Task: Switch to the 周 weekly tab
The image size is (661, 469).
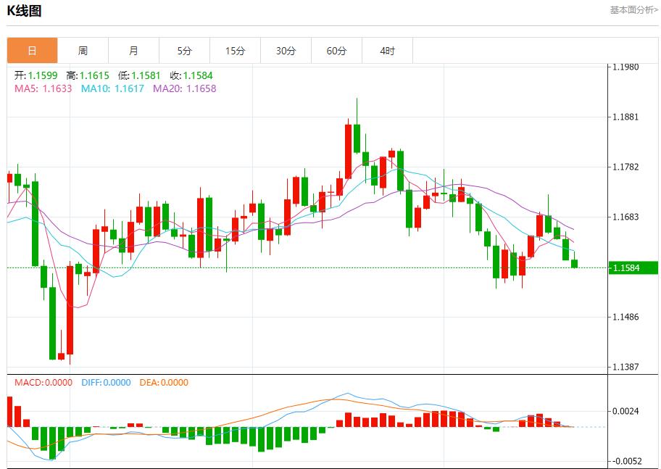Action: (83, 51)
